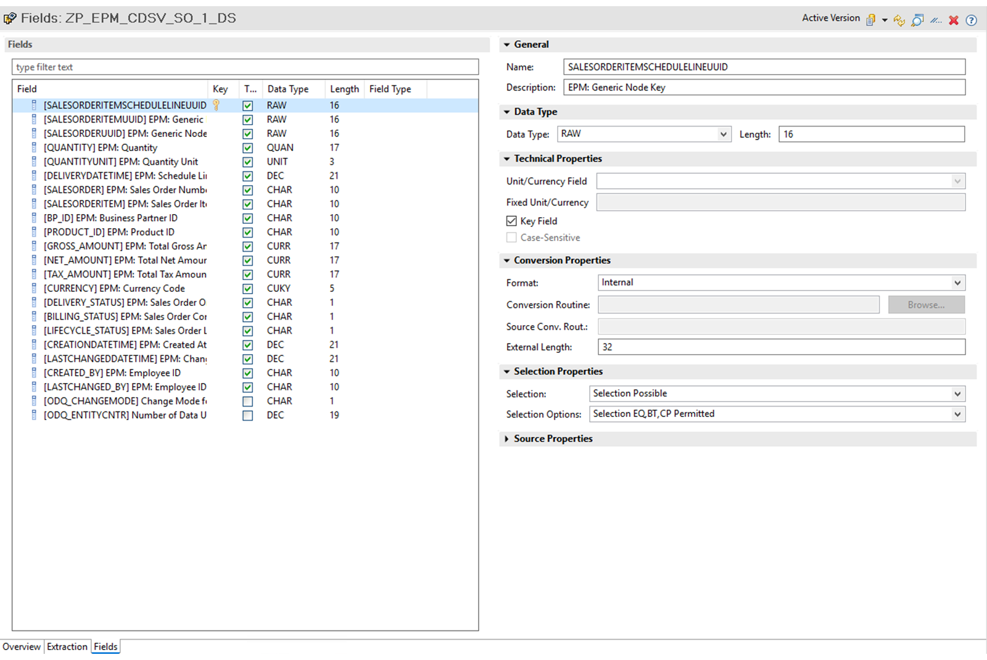Image resolution: width=987 pixels, height=660 pixels.
Task: Click the editor icon left of Fields title
Action: [10, 19]
